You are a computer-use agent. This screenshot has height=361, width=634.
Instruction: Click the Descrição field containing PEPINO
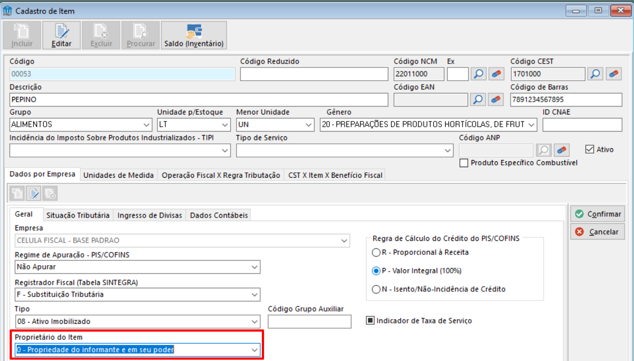tap(199, 100)
